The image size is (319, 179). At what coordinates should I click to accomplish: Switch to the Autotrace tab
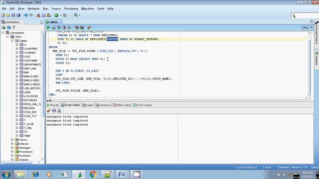103,105
